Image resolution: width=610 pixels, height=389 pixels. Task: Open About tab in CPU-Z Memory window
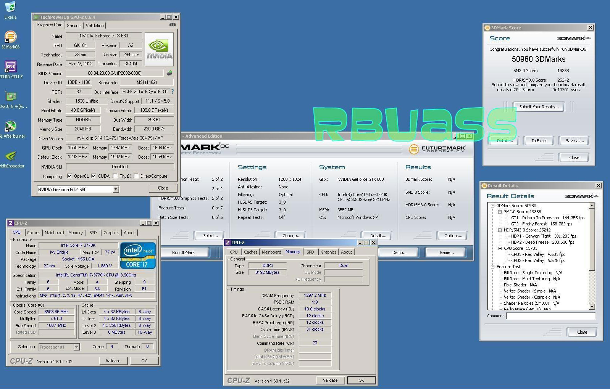[346, 252]
